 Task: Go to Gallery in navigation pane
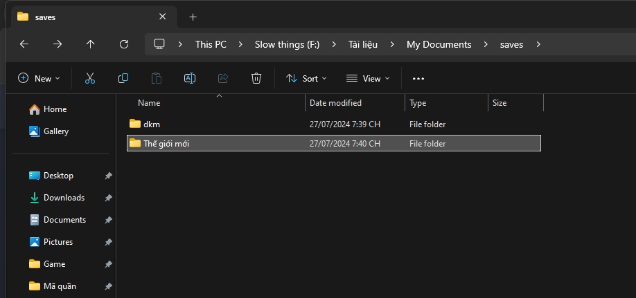pyautogui.click(x=56, y=131)
